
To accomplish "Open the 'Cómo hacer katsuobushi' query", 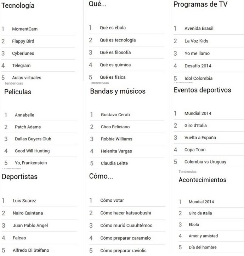I will coord(125,213).
